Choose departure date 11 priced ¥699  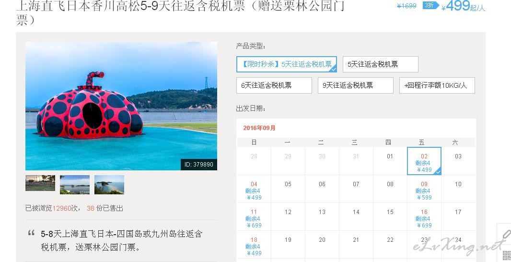click(x=254, y=216)
